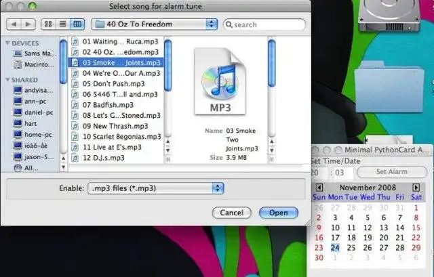Select file 02 40 Oz. ...edom.mp3
The height and width of the screenshot is (277, 434).
(x=116, y=52)
